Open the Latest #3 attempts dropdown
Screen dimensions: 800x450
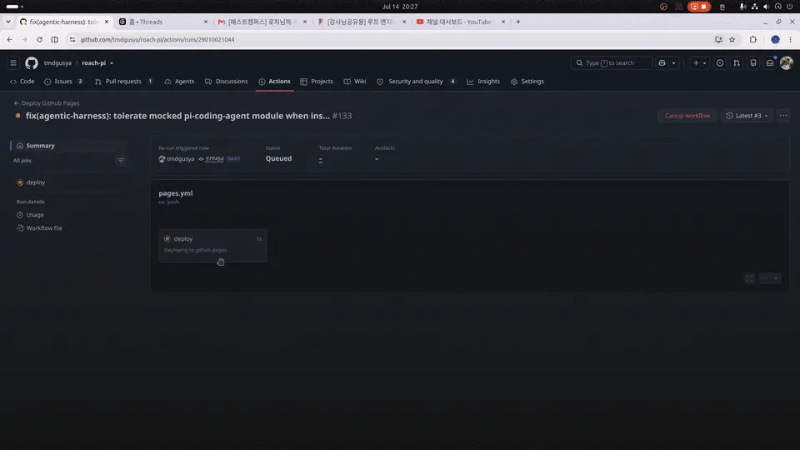(747, 115)
